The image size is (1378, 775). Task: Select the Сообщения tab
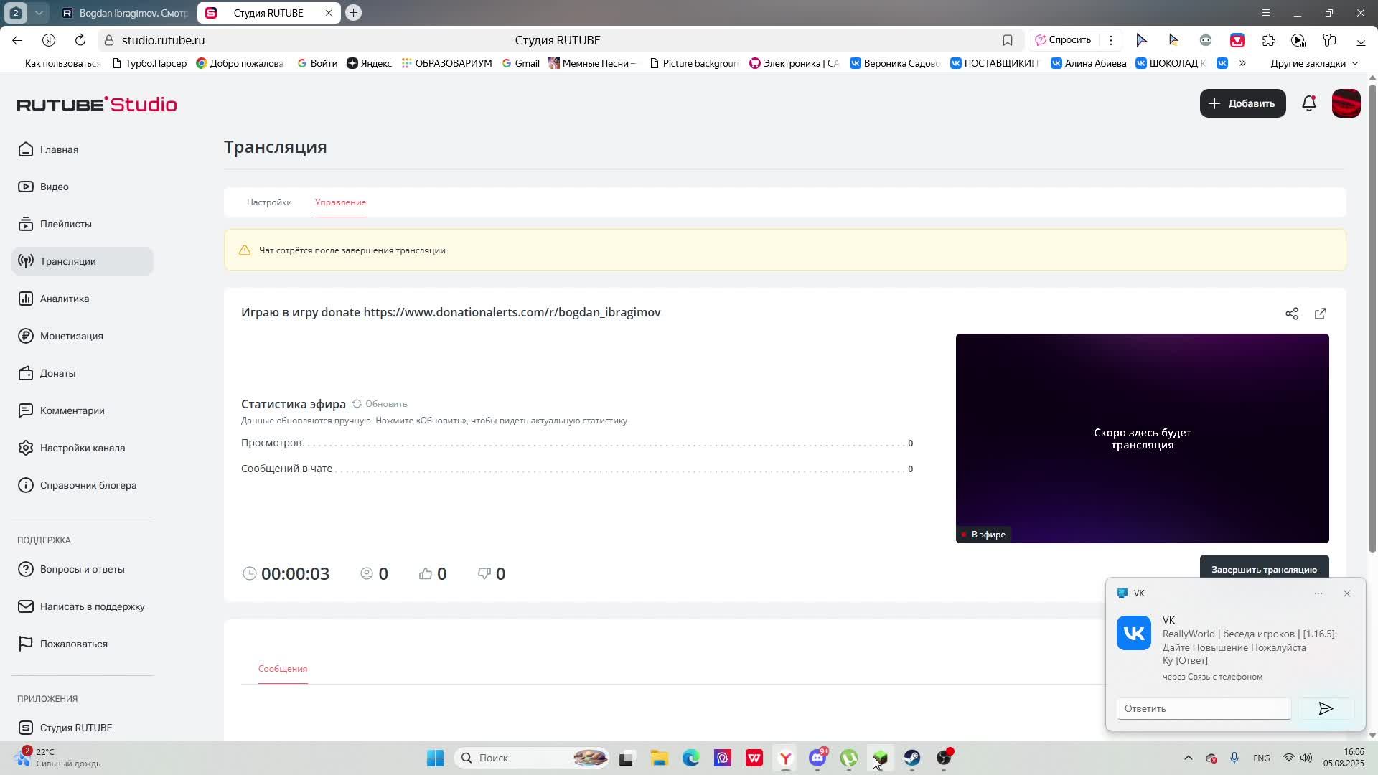tap(283, 669)
